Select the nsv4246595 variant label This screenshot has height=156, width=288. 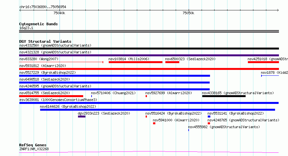(55, 86)
